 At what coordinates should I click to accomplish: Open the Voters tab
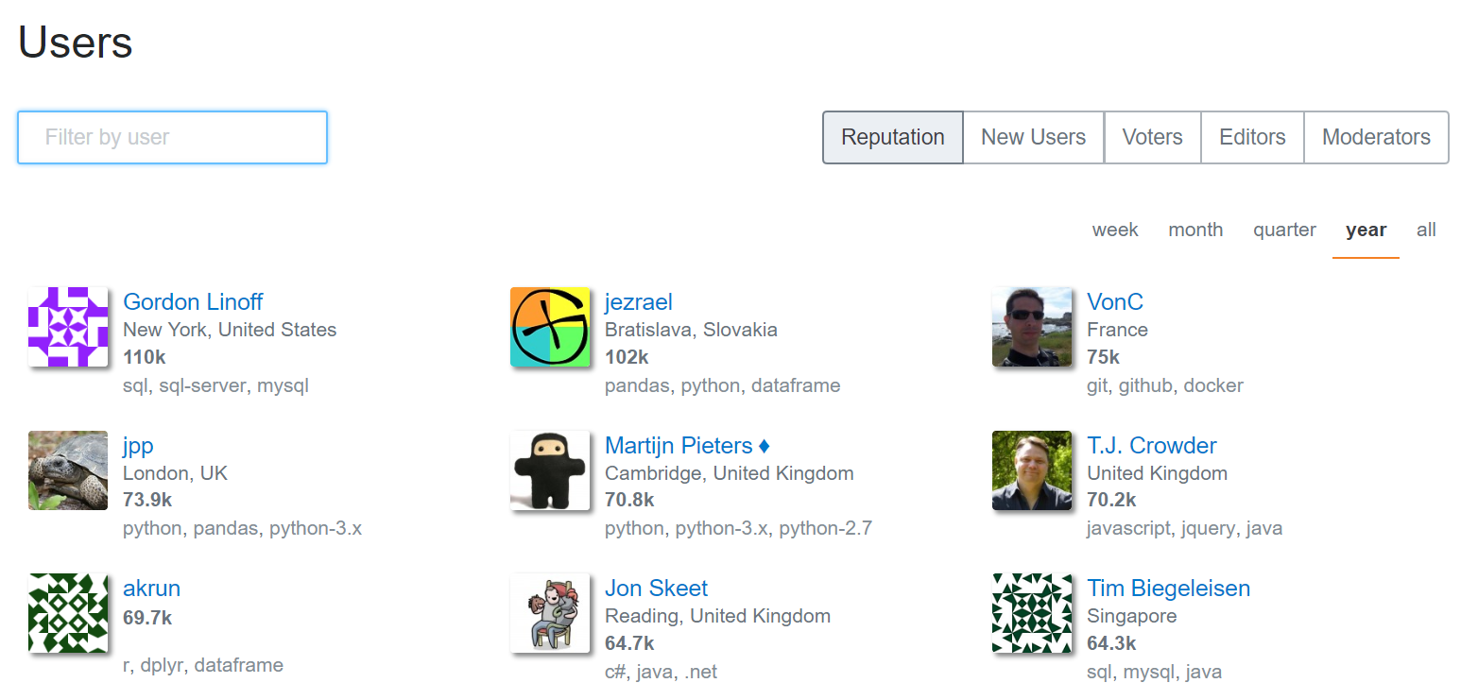tap(1152, 137)
